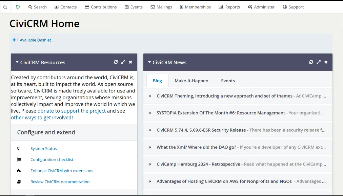Image resolution: width=343 pixels, height=196 pixels.
Task: Open the Events menu in the navigation bar
Action: coord(134,7)
